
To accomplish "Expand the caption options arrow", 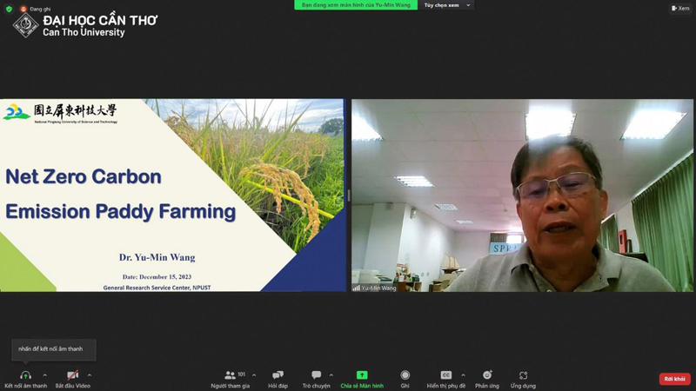I will (x=463, y=375).
